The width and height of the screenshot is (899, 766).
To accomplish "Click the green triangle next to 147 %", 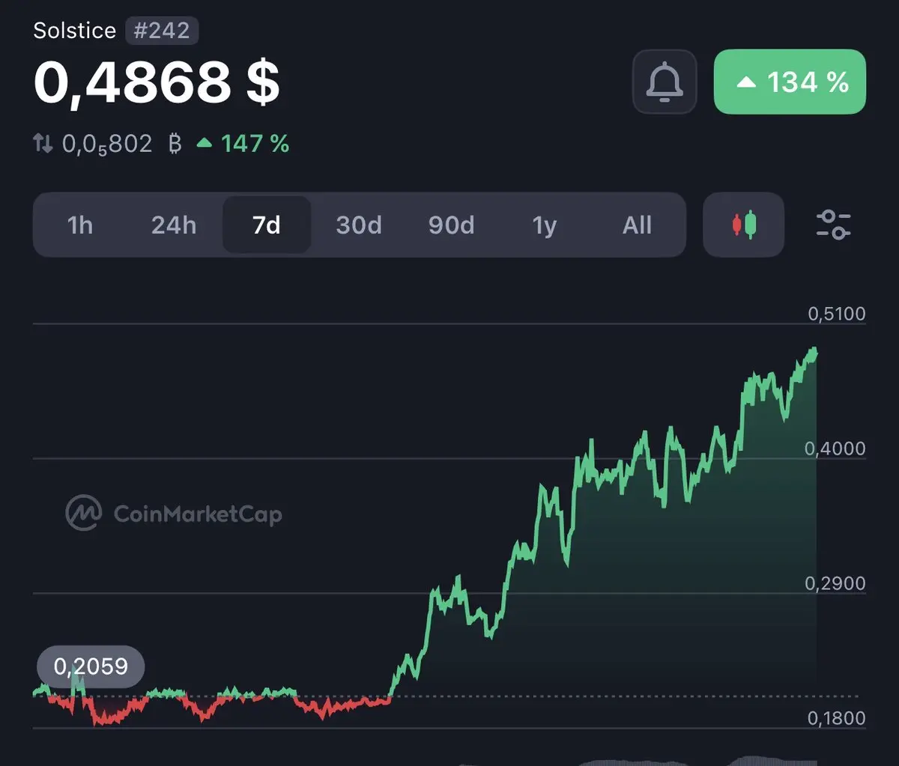I will [204, 142].
